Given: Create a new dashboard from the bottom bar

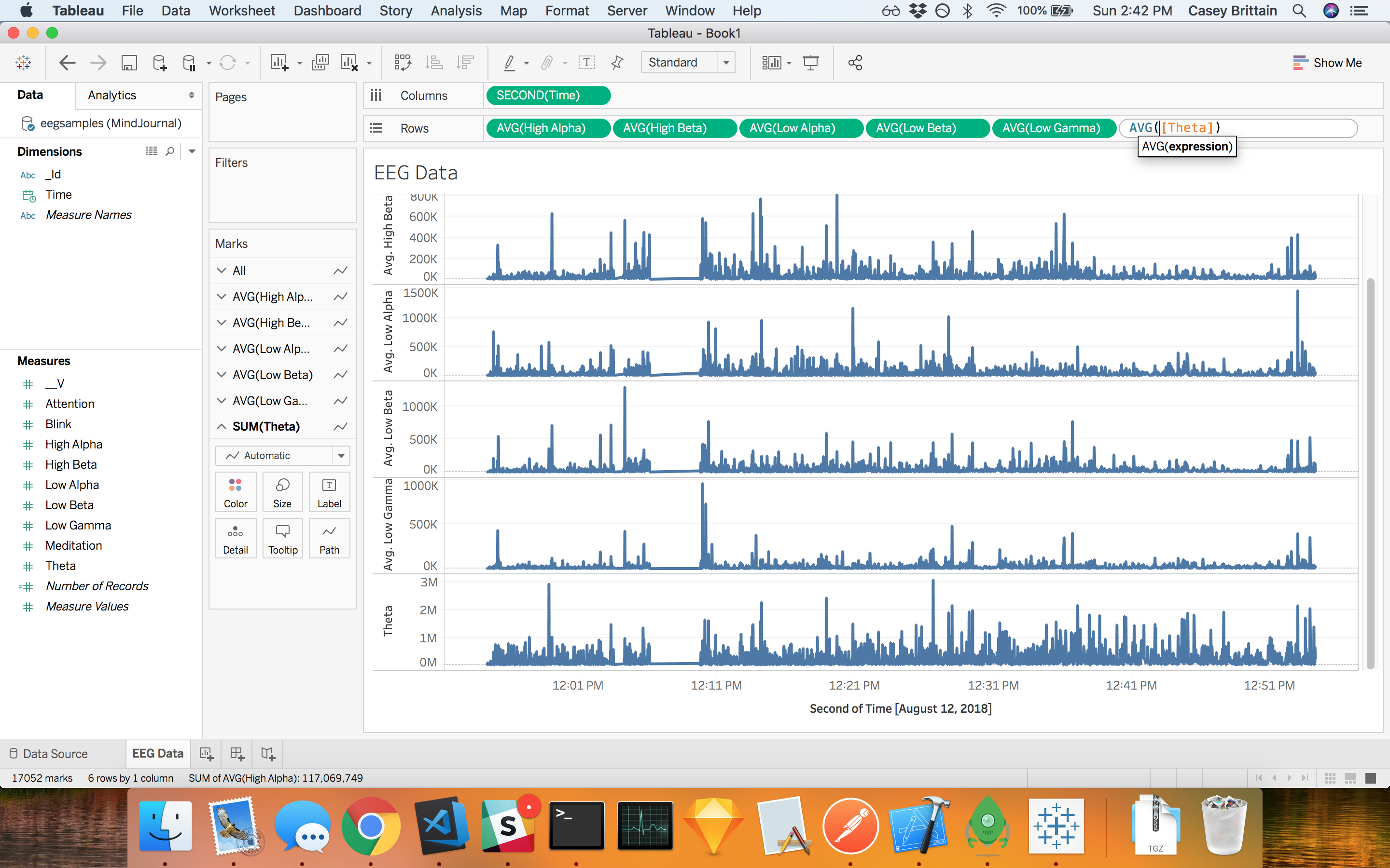Looking at the screenshot, I should (x=236, y=753).
